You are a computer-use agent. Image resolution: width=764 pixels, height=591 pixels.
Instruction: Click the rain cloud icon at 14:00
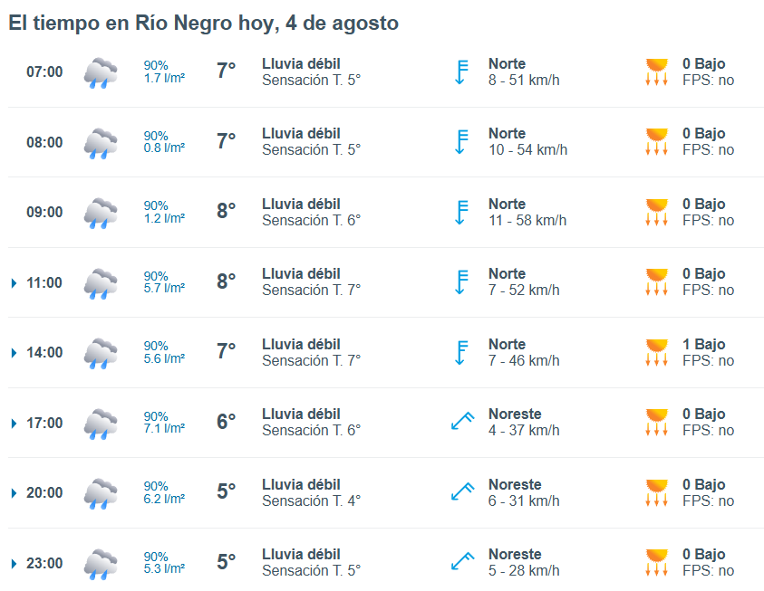(101, 354)
